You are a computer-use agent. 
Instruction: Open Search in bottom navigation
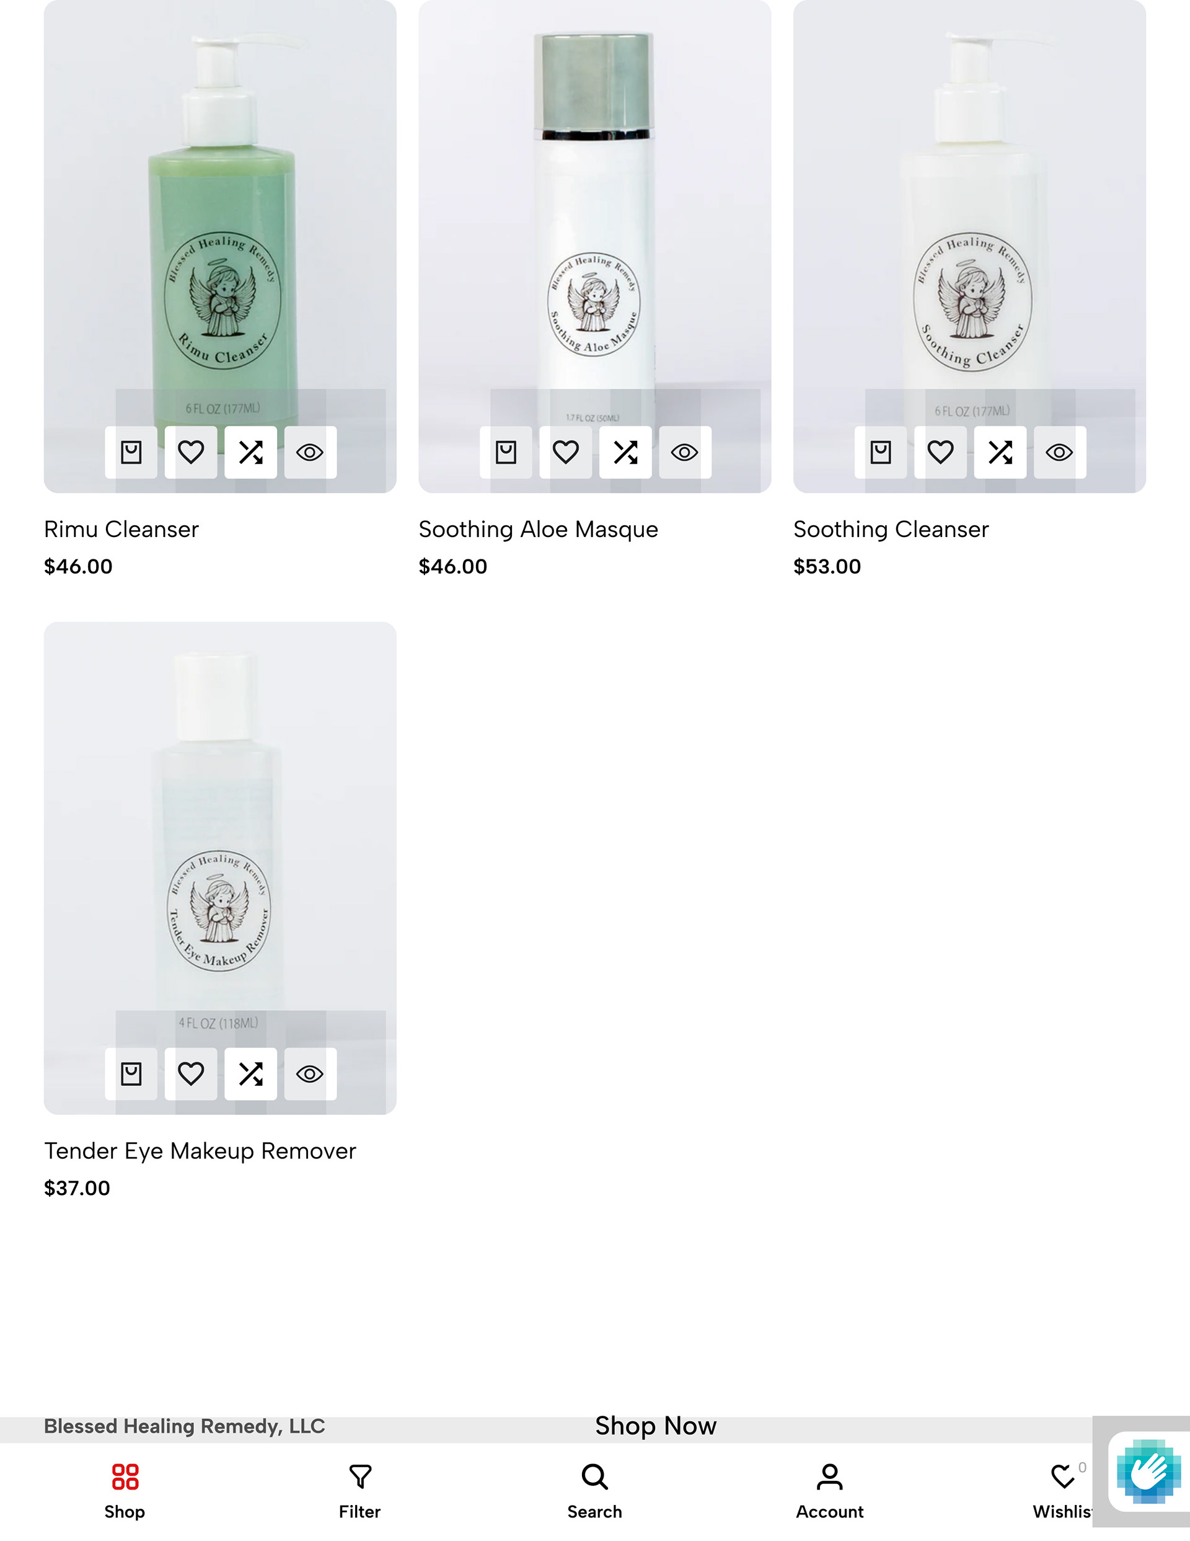point(594,1491)
